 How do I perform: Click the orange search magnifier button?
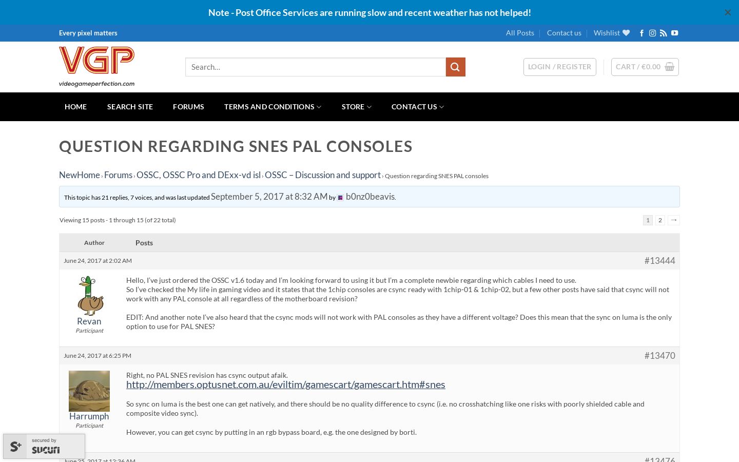point(456,67)
